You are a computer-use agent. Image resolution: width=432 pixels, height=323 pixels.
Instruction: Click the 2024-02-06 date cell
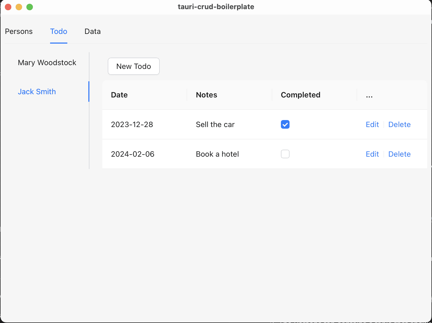pos(133,154)
